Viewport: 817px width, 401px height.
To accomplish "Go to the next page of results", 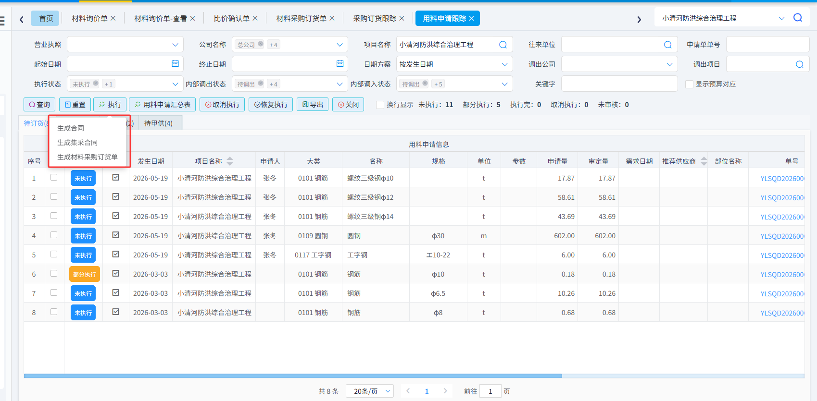I will 445,391.
